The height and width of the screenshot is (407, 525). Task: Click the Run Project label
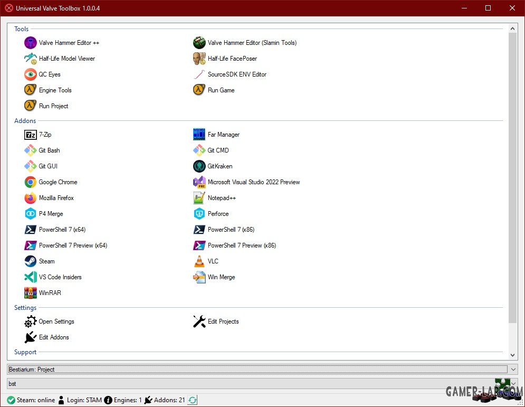pyautogui.click(x=54, y=106)
